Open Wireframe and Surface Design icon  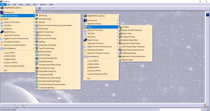coord(37,78)
